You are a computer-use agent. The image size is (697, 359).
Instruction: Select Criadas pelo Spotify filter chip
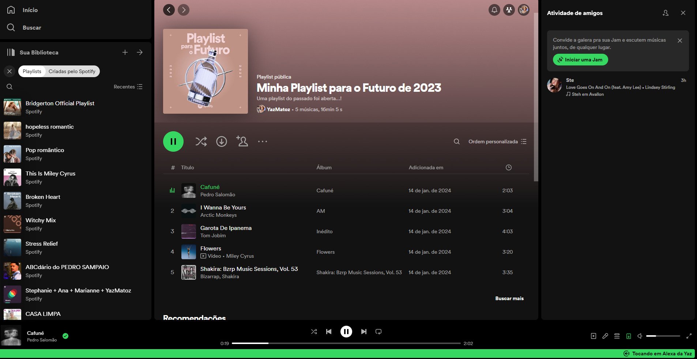point(72,71)
